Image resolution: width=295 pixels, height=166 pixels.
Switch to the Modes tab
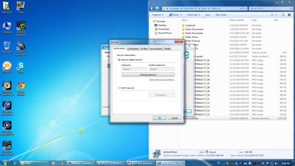pos(167,49)
